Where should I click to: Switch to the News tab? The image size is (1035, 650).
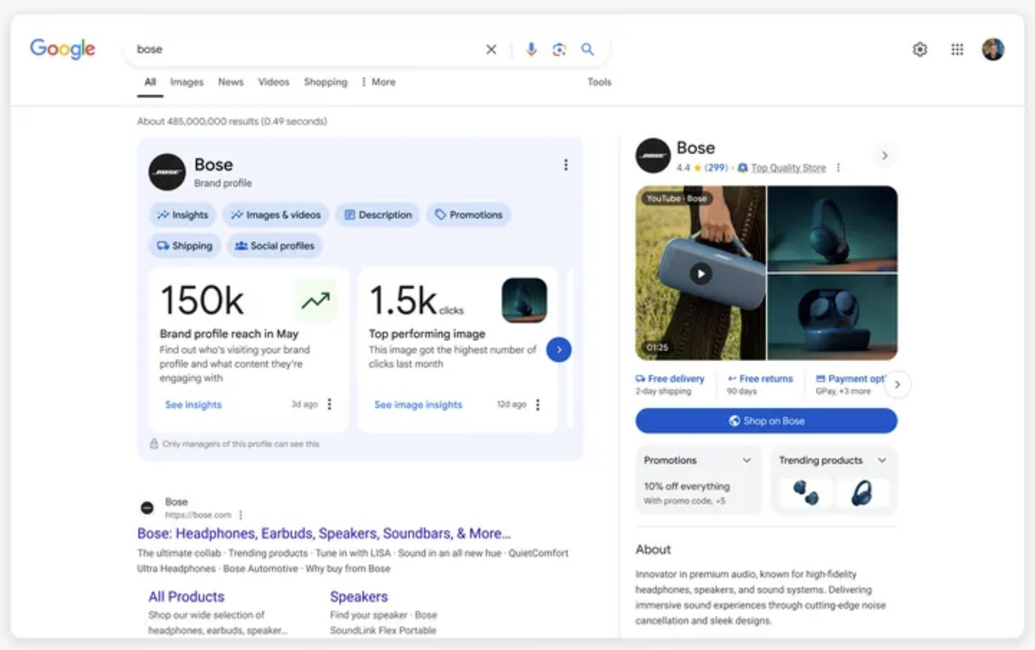tap(231, 82)
